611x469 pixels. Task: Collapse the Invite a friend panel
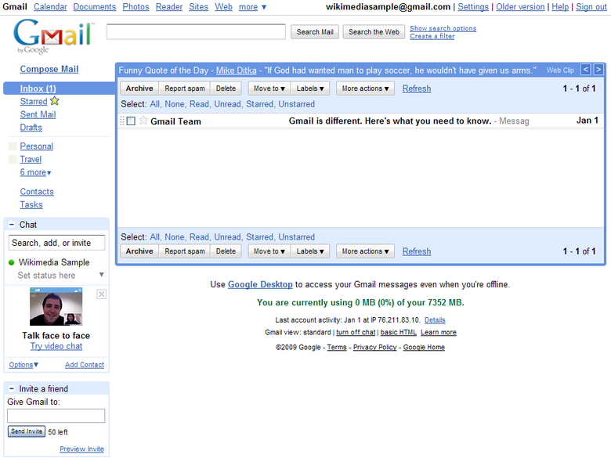12,389
